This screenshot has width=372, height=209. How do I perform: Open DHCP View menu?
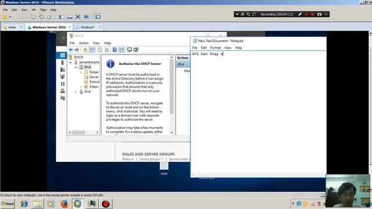(x=96, y=43)
